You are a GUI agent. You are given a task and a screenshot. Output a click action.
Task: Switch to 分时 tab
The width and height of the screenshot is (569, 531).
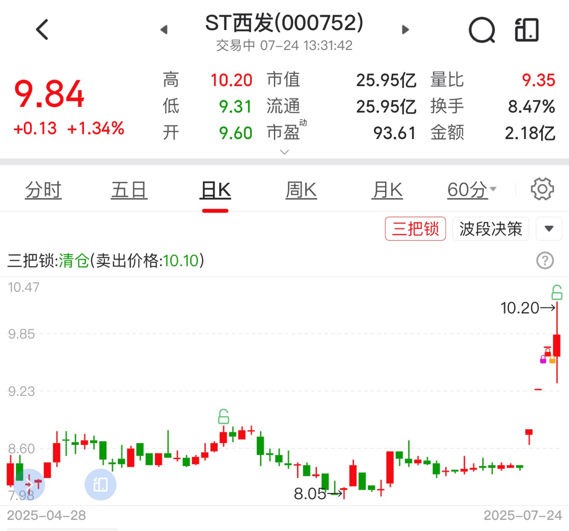[x=43, y=190]
